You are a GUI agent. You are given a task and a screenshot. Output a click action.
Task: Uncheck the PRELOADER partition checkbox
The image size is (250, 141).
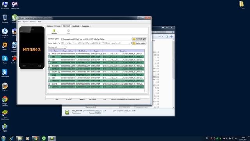point(50,54)
